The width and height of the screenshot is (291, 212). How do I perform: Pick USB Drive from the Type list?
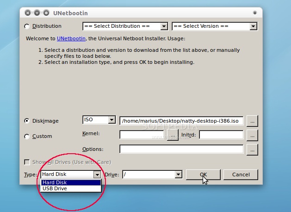tap(71, 188)
